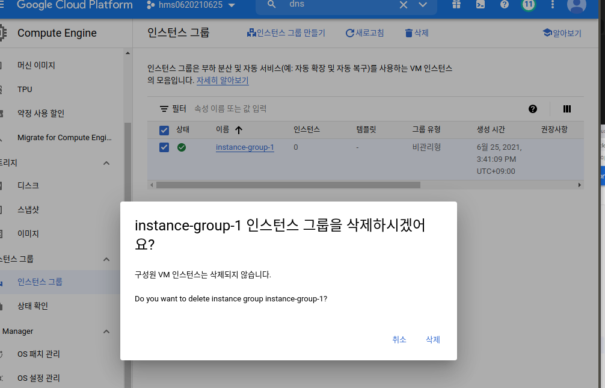605x388 pixels.
Task: Click filter table help icon
Action: (533, 109)
